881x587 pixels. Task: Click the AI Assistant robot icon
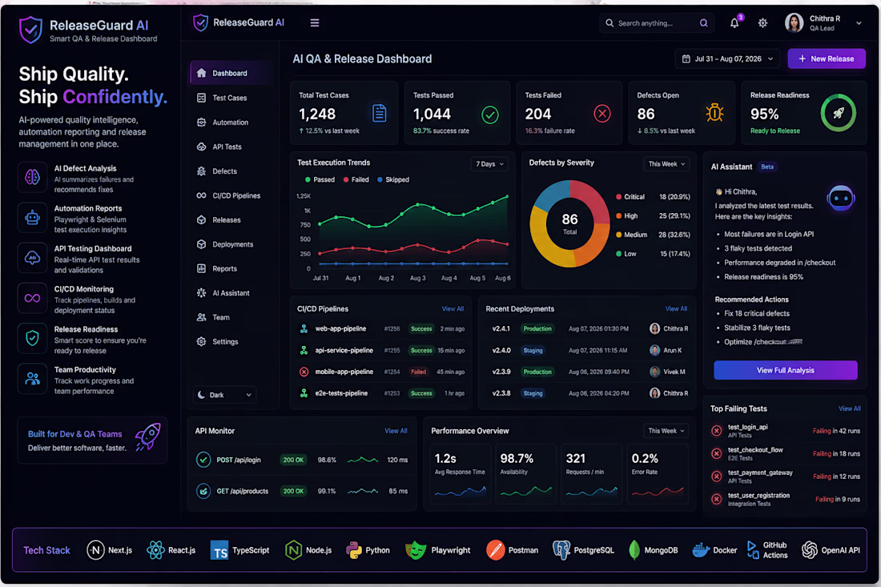840,198
